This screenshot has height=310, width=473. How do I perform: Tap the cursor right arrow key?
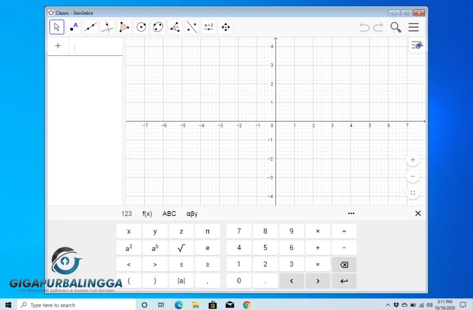pyautogui.click(x=318, y=281)
